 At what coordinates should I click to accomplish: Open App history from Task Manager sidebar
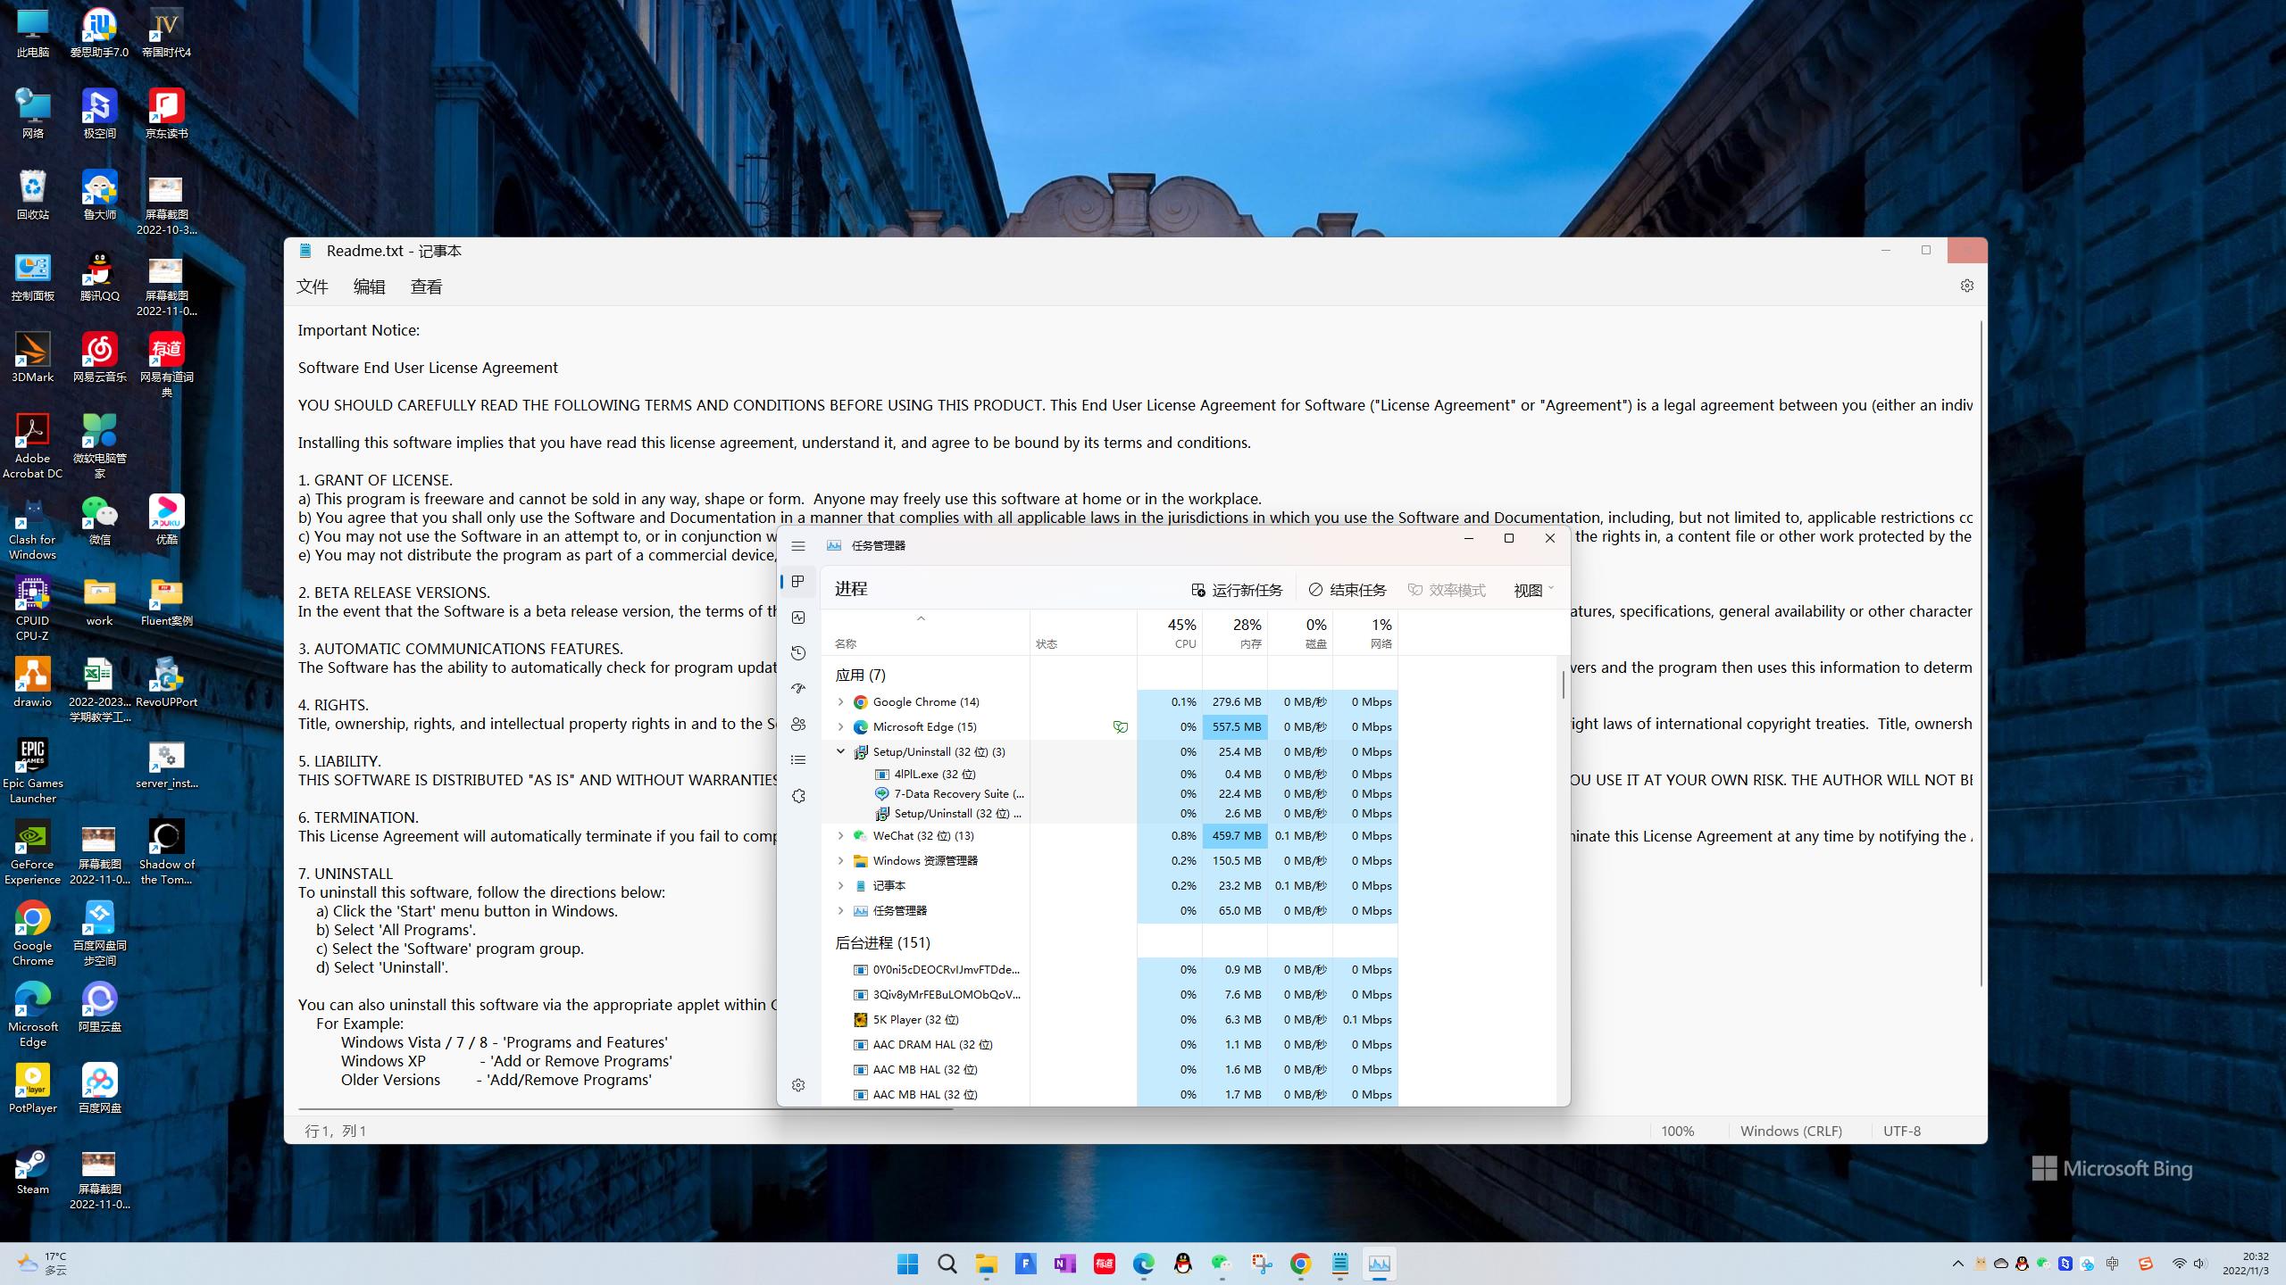coord(798,653)
